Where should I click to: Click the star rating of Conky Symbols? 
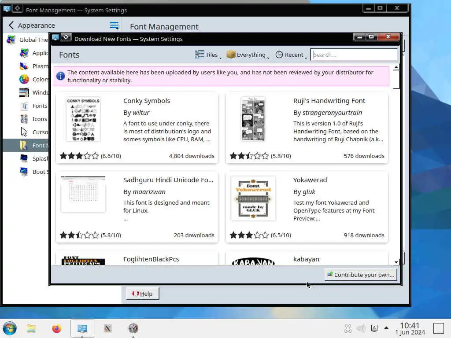pyautogui.click(x=79, y=156)
